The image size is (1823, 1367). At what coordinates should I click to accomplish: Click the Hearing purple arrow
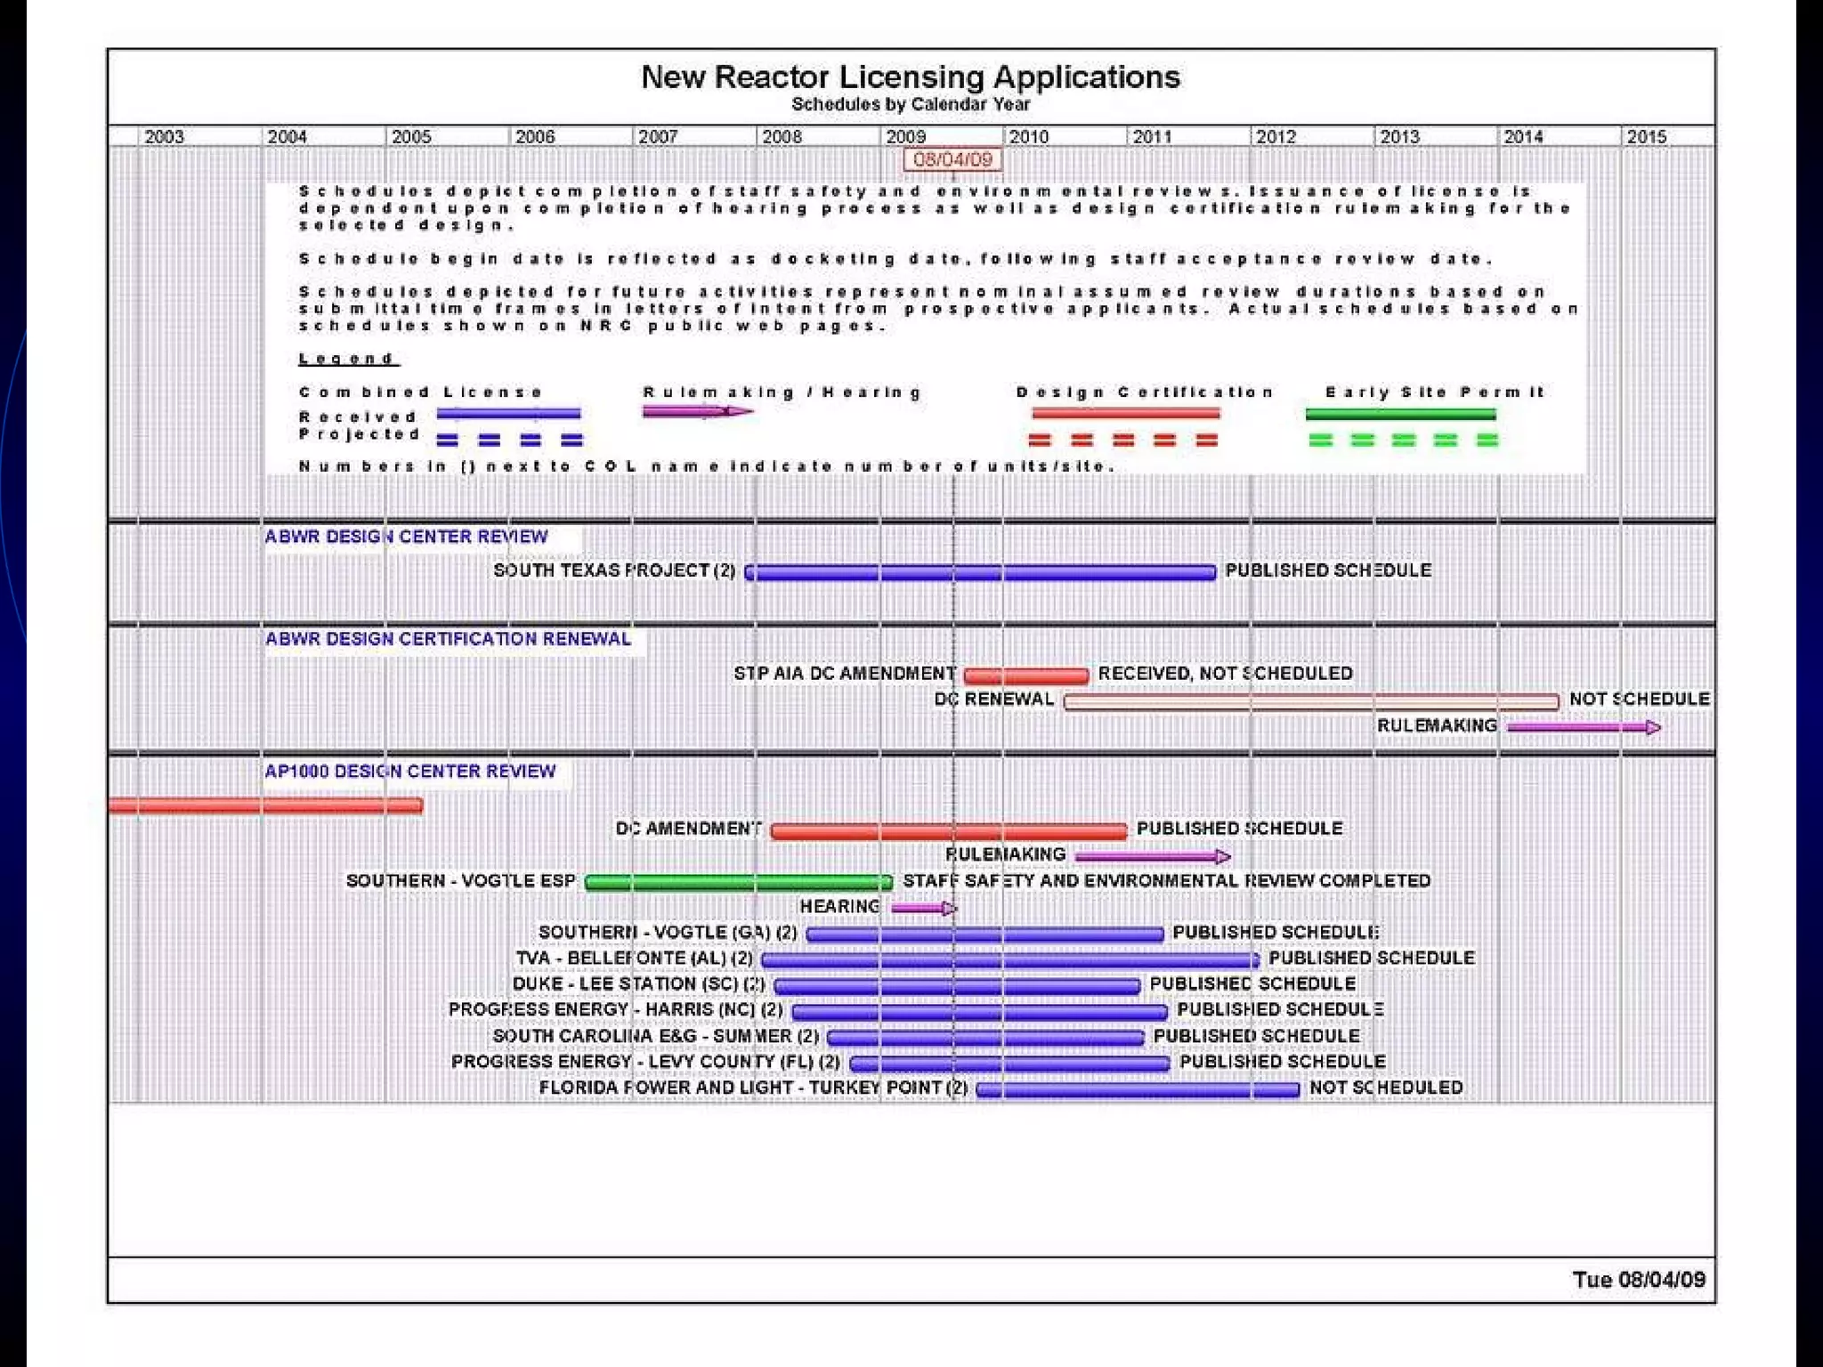click(x=923, y=909)
